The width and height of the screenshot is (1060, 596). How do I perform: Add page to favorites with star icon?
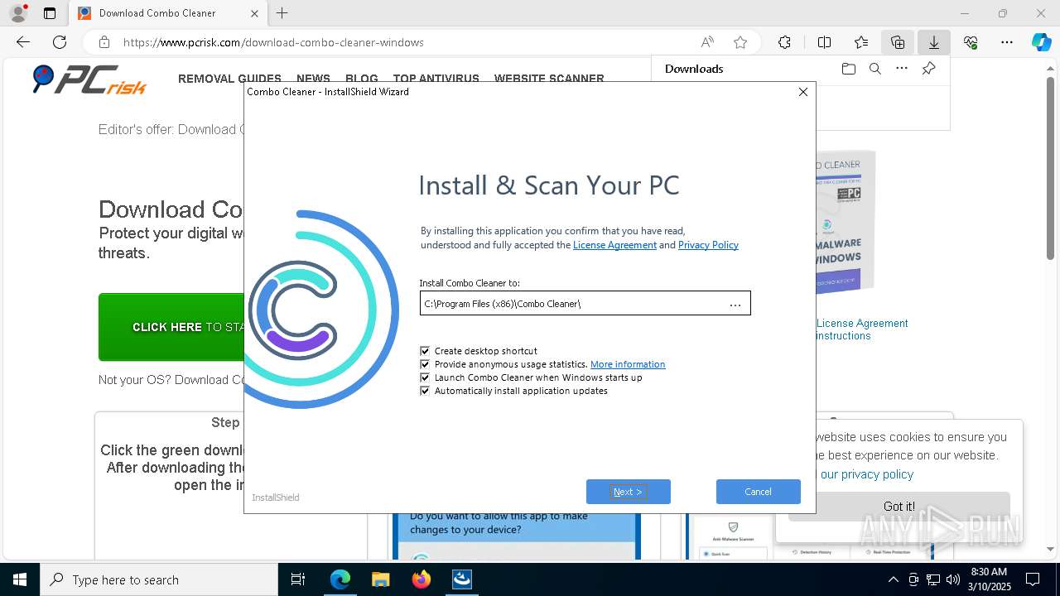point(740,42)
